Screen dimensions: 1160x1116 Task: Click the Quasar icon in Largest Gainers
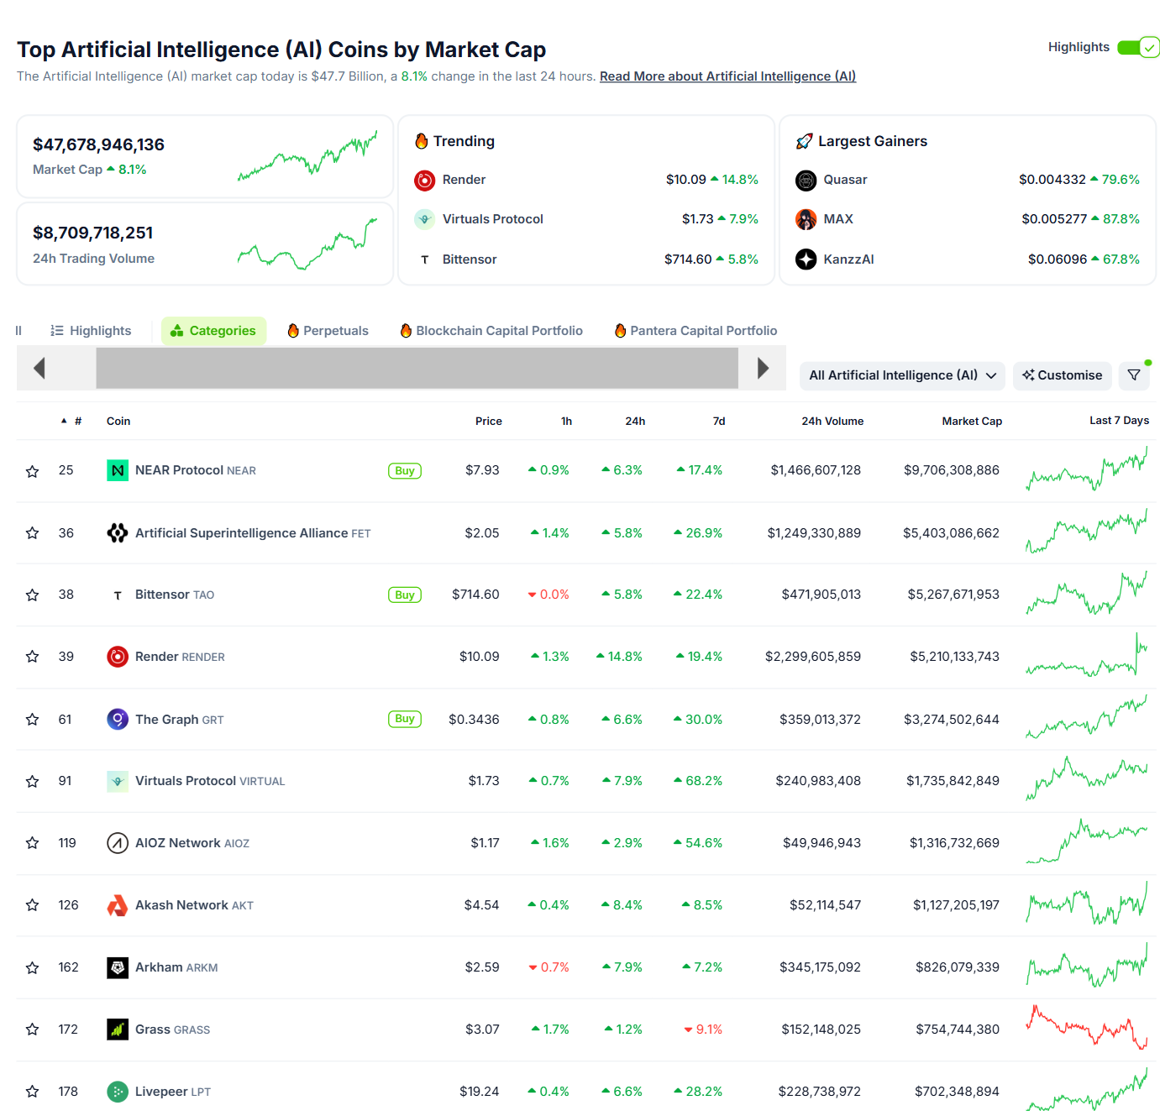point(806,180)
